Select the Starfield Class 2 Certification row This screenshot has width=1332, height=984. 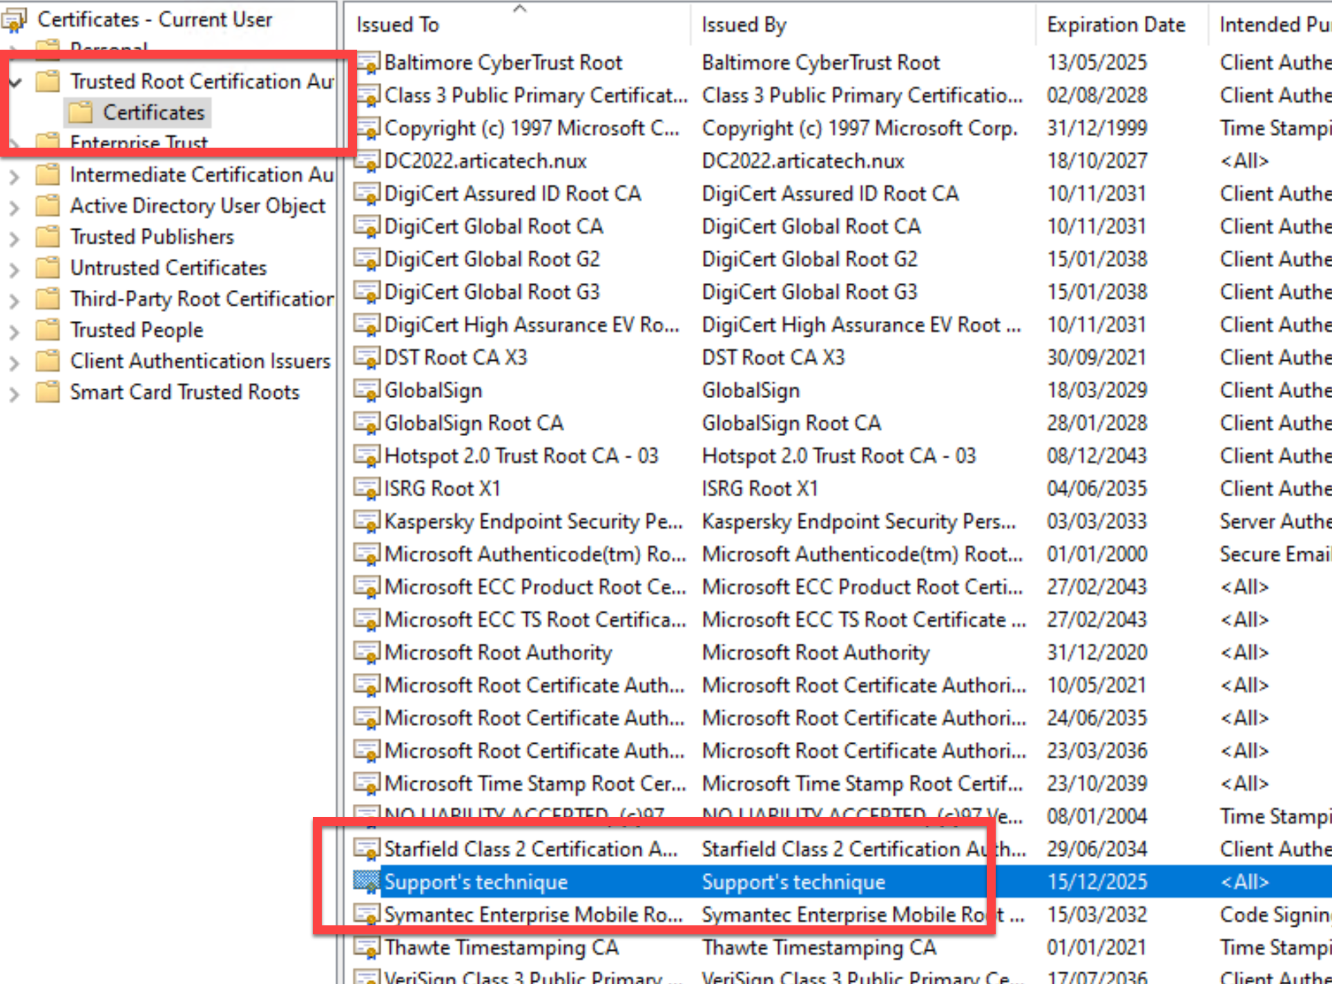pyautogui.click(x=530, y=849)
